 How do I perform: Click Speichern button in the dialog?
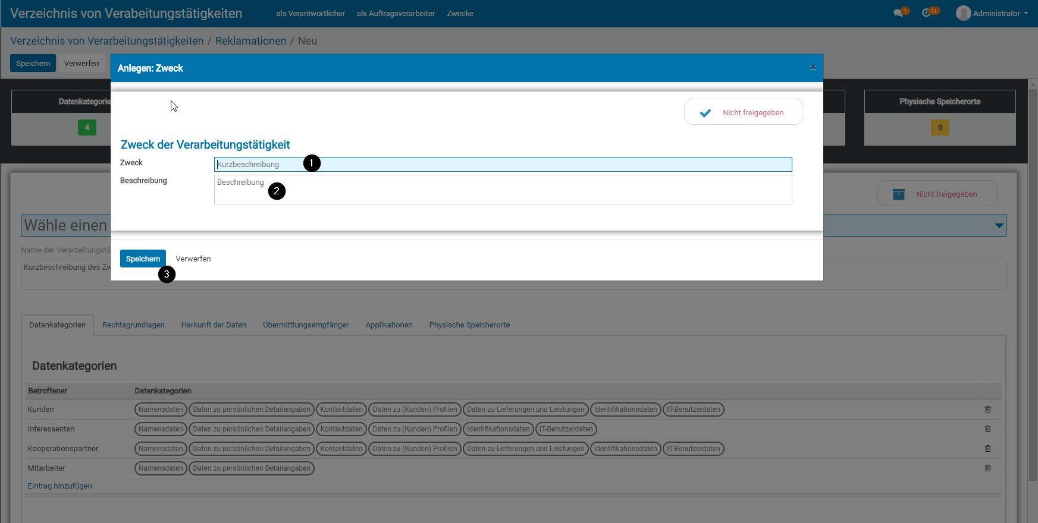tap(143, 259)
